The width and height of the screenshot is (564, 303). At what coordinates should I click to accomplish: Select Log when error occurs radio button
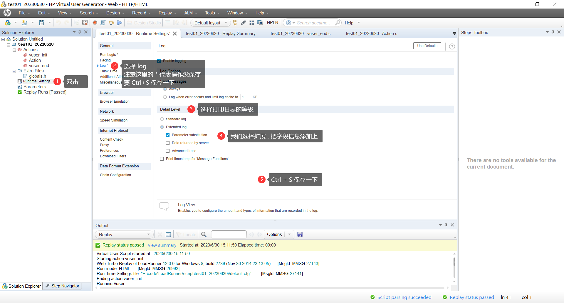coord(165,97)
